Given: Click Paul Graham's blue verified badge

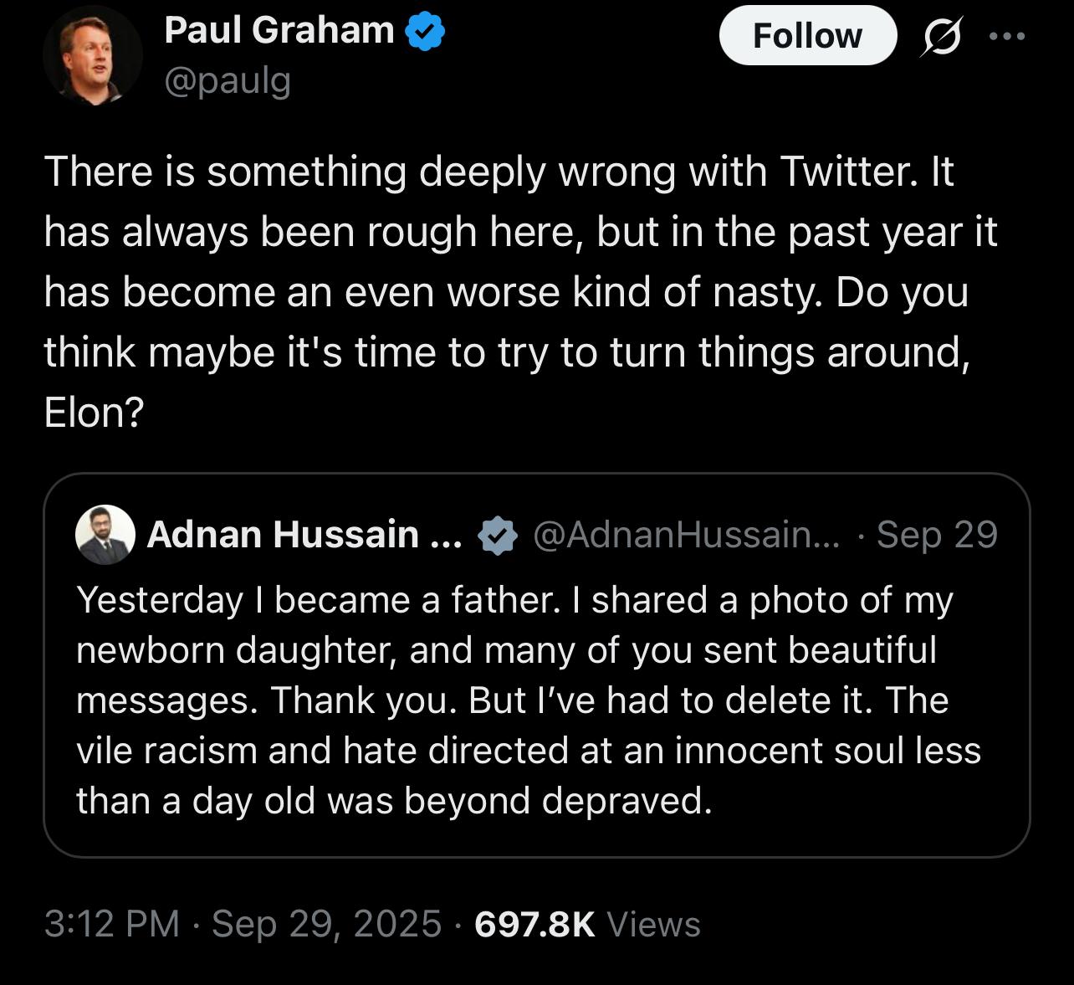Looking at the screenshot, I should tap(425, 33).
